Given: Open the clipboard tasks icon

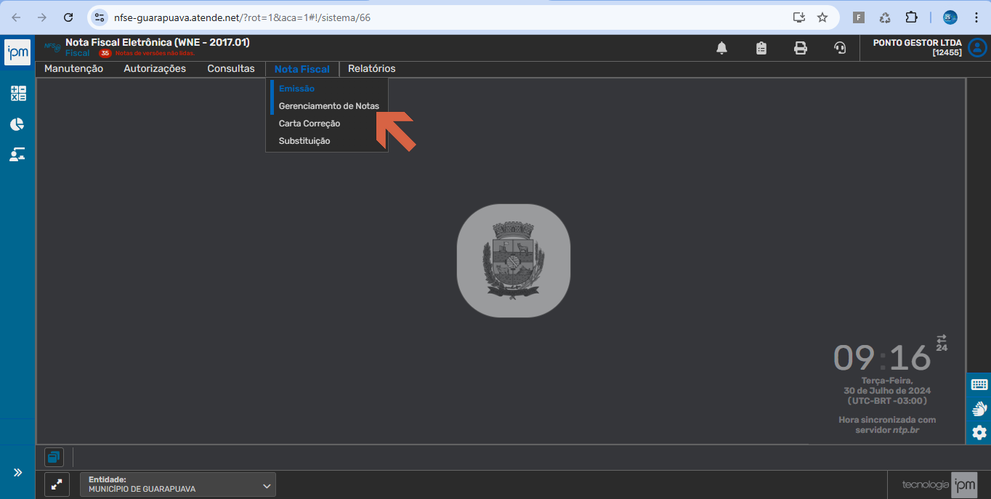Looking at the screenshot, I should (x=761, y=48).
